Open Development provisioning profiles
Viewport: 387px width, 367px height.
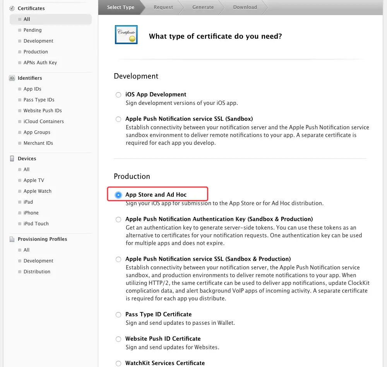coord(38,261)
